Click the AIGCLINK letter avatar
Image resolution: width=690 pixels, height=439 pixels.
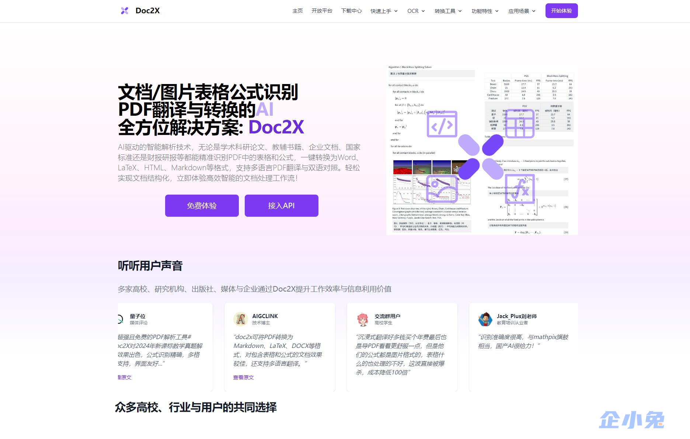point(241,319)
